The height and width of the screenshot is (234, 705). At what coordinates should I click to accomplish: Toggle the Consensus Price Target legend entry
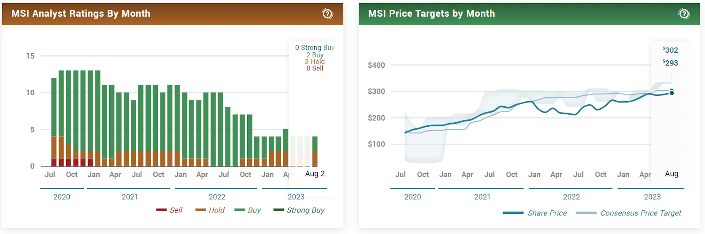[628, 213]
